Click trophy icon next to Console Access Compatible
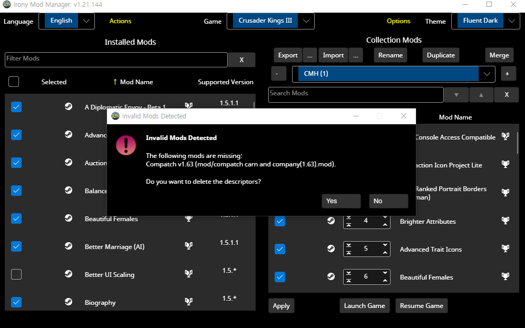Image resolution: width=525 pixels, height=328 pixels. click(x=505, y=136)
